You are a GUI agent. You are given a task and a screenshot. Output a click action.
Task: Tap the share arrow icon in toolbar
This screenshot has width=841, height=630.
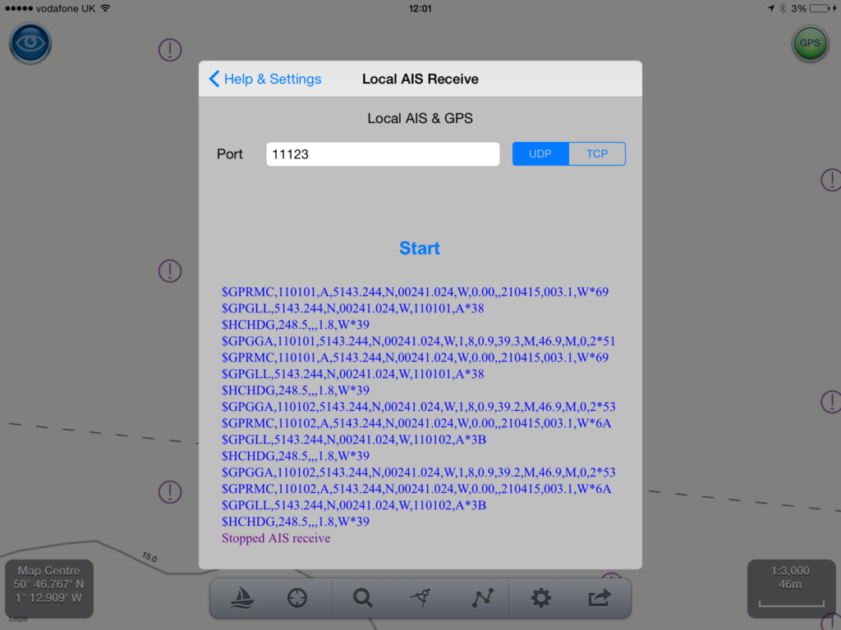pos(600,597)
